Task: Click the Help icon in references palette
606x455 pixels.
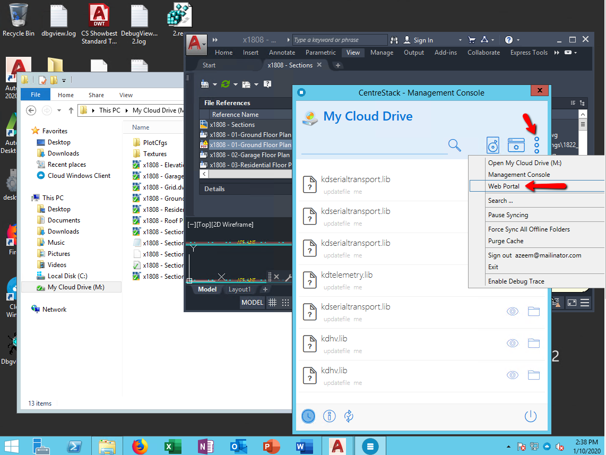Action: pos(267,84)
